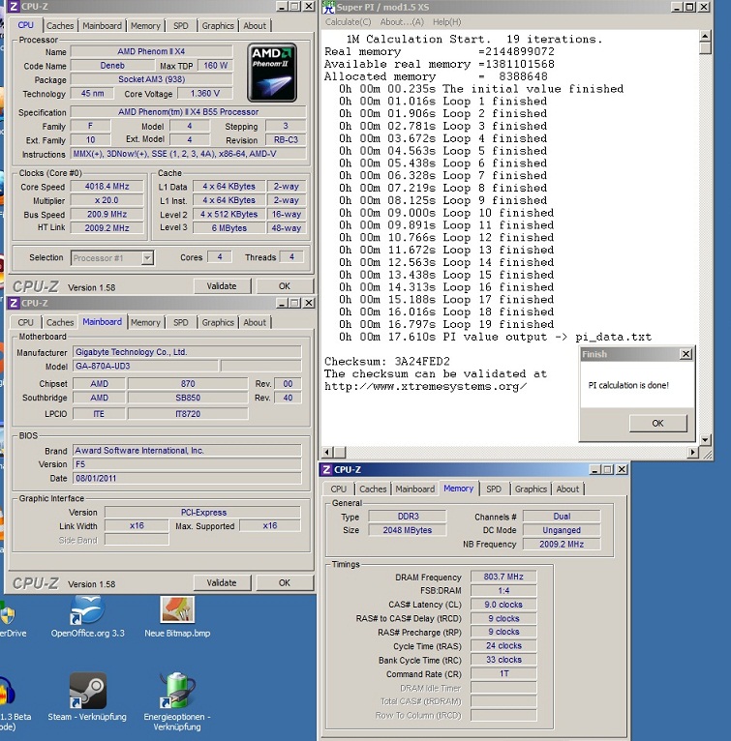Screen dimensions: 731x741
Task: Click Bus Speed value 200.9 MHz
Action: pos(107,214)
